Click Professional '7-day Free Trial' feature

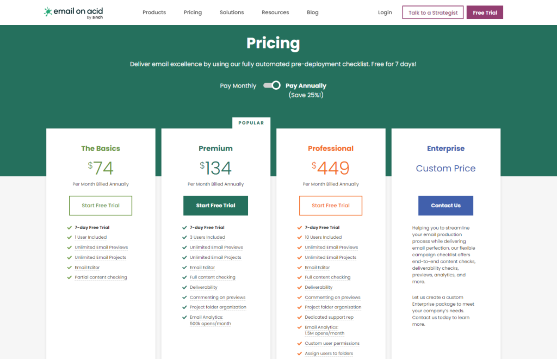[322, 227]
